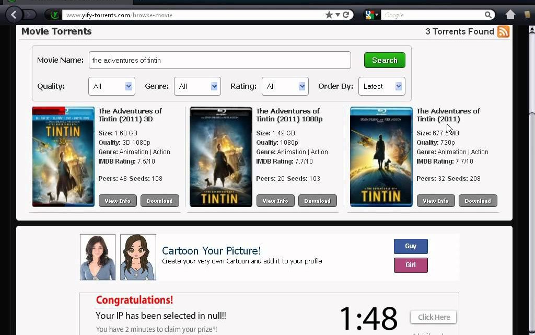535x335 pixels.
Task: Download the 720p Tintin torrent
Action: tap(478, 201)
